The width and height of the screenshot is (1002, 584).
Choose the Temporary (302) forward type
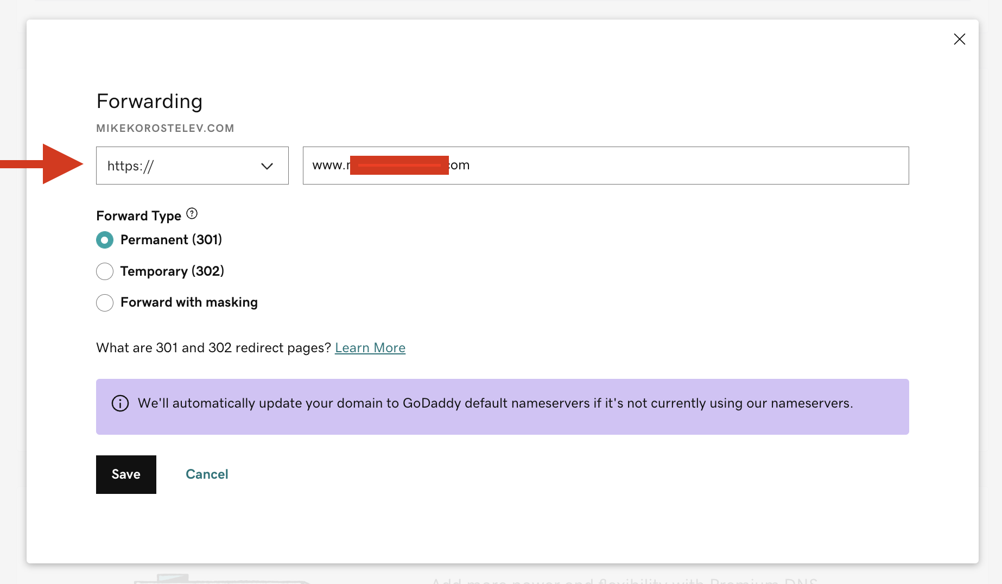(x=105, y=271)
